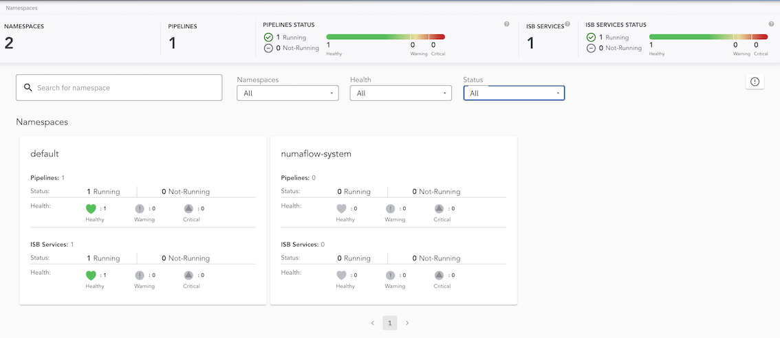Click default card ISB Services: 1 label
780x338 pixels.
[52, 244]
